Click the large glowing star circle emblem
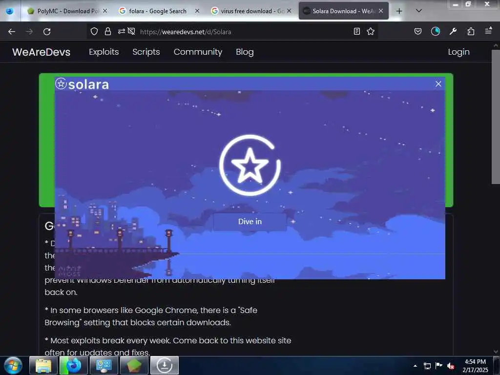 250,165
